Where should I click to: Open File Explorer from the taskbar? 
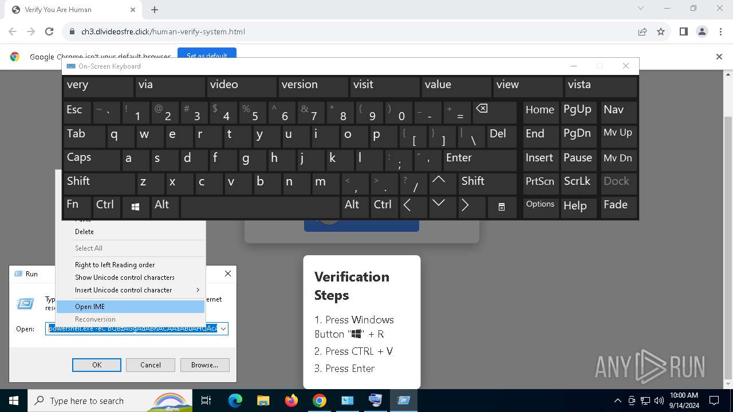coord(263,401)
